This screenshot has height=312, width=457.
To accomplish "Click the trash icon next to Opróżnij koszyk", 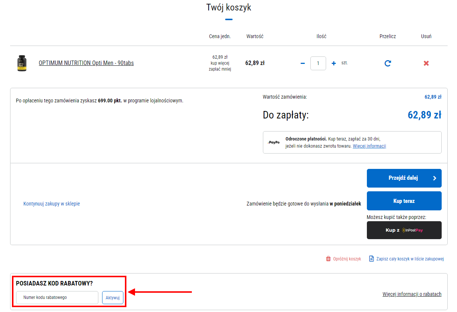I will tap(328, 259).
